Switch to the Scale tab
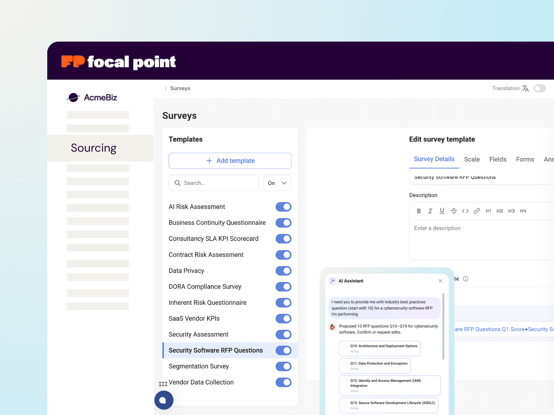Viewport: 554px width, 415px height. [472, 159]
